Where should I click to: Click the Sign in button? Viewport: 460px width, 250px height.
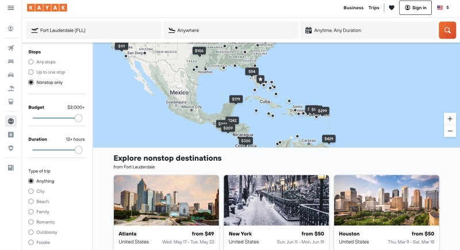coord(415,7)
